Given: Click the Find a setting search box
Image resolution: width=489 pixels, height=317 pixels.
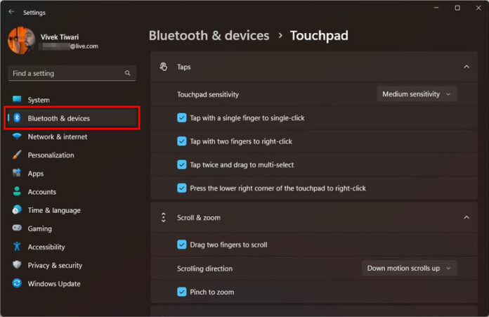Looking at the screenshot, I should pos(67,73).
